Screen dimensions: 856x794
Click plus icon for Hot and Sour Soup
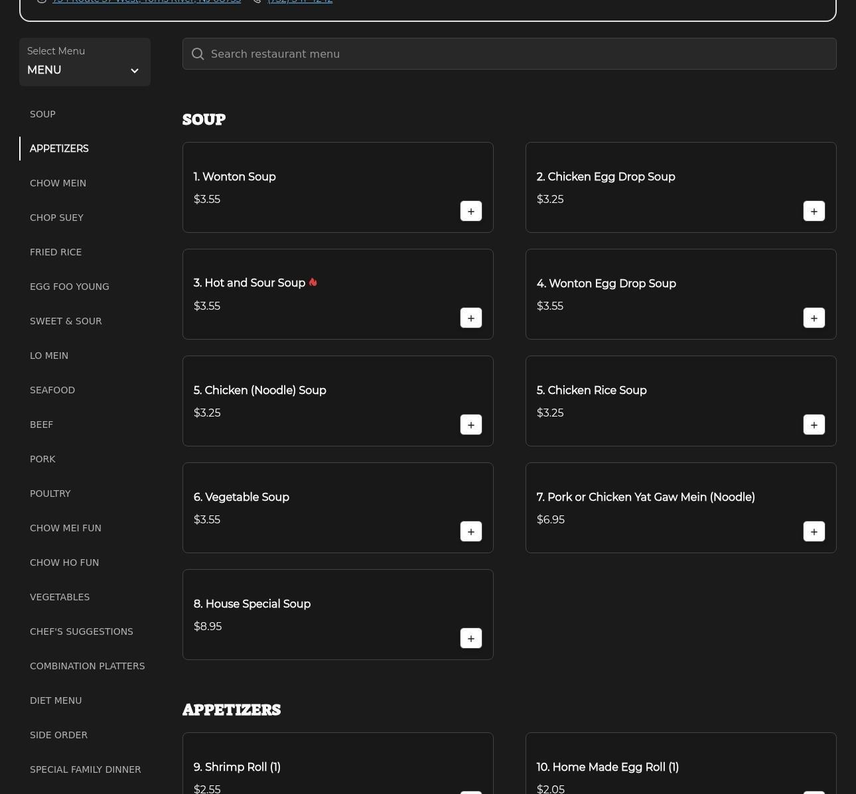click(470, 318)
